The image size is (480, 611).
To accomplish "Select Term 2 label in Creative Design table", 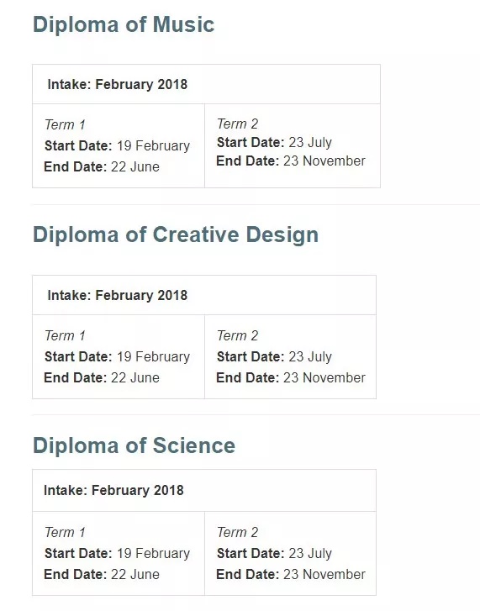I will click(237, 335).
